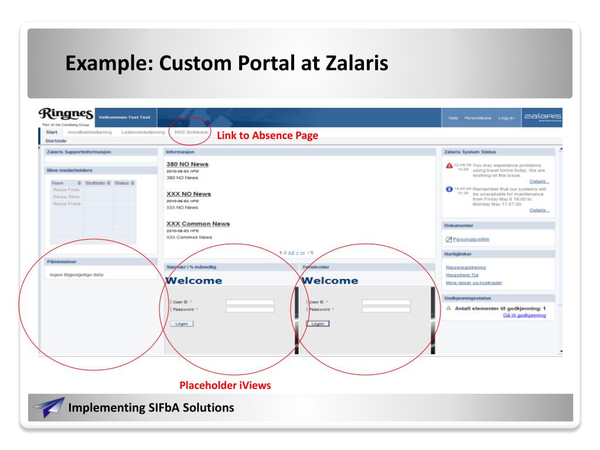600x450 pixels.
Task: Click the Zalaris Supportinformasjon panel header
Action: (101, 152)
